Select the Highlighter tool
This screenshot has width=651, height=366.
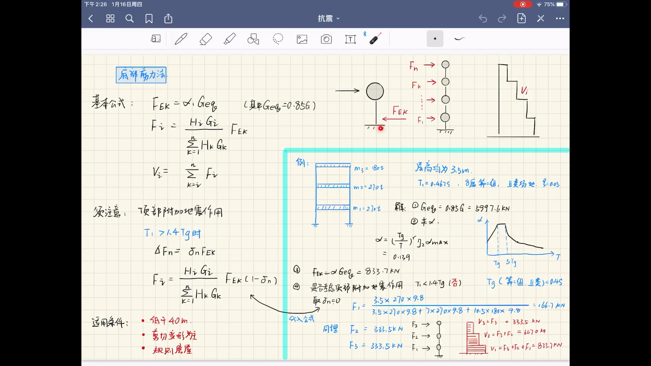click(x=230, y=39)
